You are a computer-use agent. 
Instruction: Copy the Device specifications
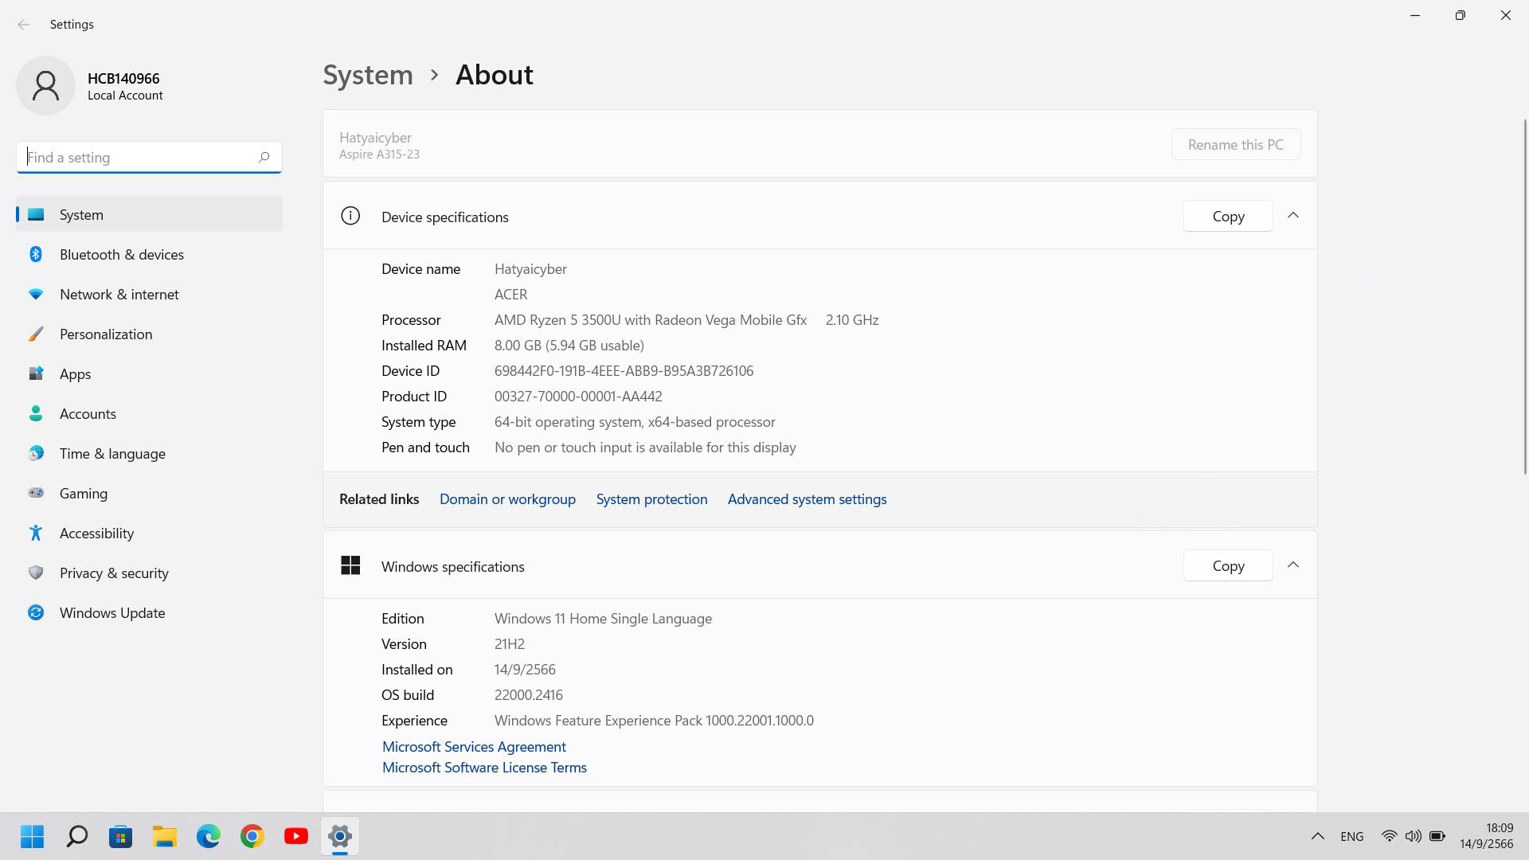1228,216
